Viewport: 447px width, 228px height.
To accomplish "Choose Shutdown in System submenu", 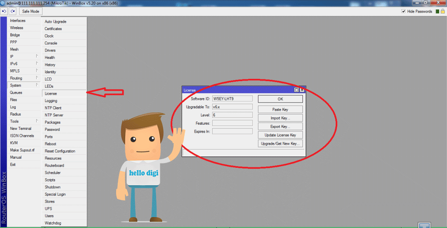I will point(64,187).
